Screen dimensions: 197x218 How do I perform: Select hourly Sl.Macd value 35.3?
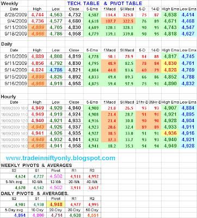click(x=129, y=146)
